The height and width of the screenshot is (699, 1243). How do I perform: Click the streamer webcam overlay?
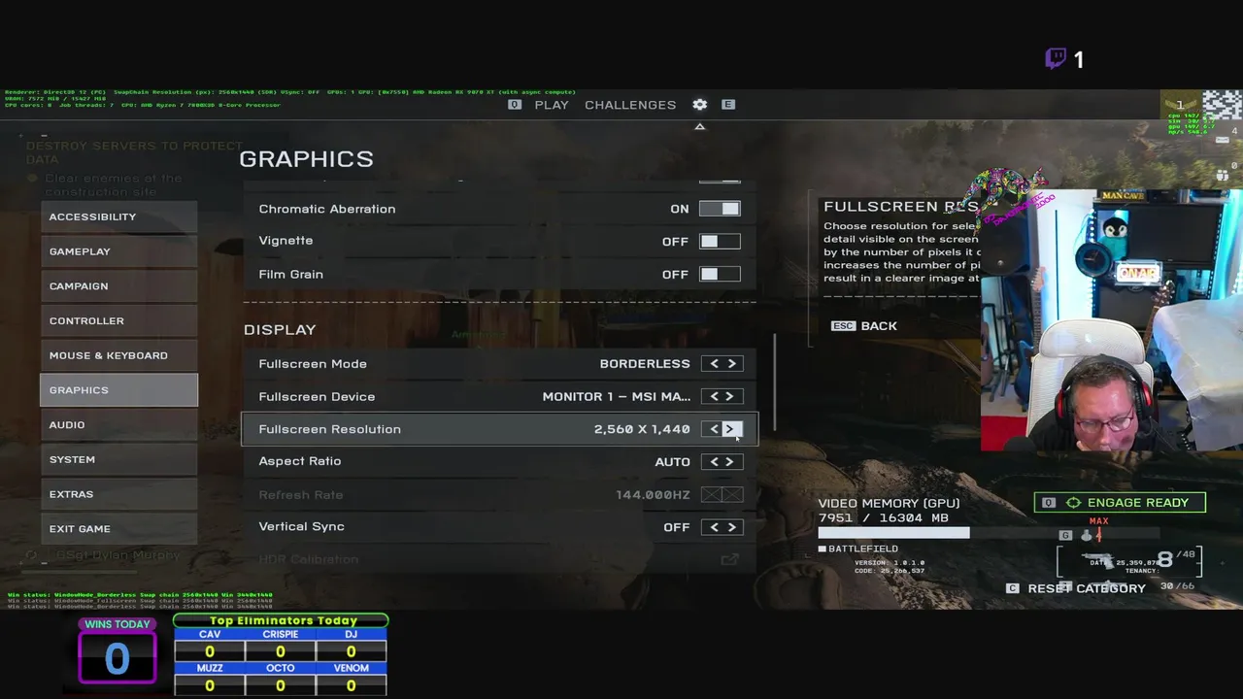coord(1111,320)
